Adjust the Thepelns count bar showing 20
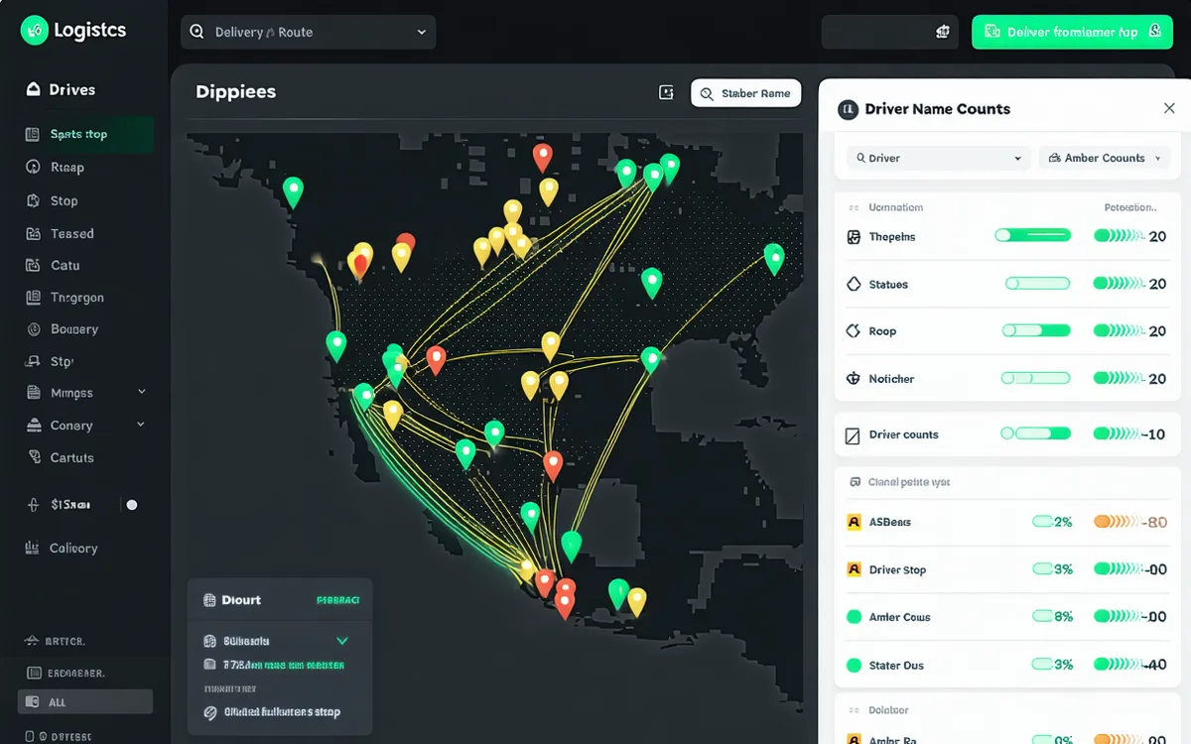Viewport: 1191px width, 744px height. (x=1119, y=236)
